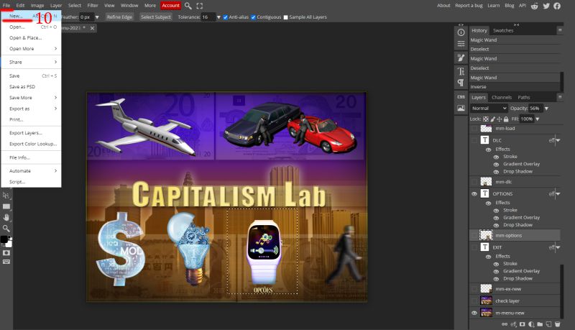Viewport: 575px width, 330px height.
Task: Show the mm-options layer
Action: (474, 235)
